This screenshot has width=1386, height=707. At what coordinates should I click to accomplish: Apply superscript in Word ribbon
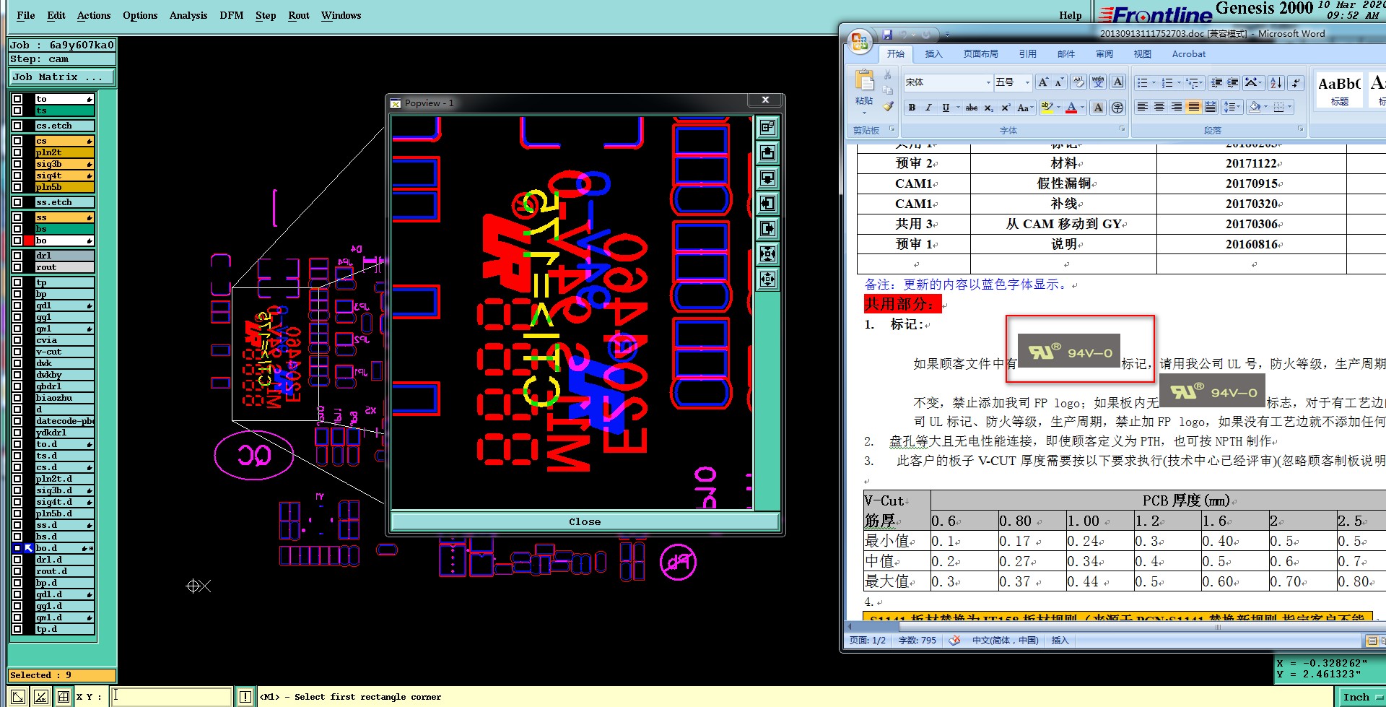click(1006, 108)
